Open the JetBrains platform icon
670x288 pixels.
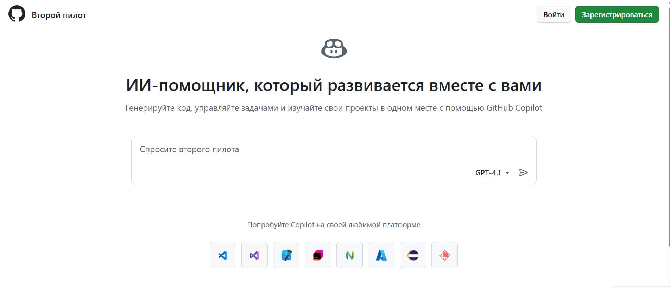(318, 255)
